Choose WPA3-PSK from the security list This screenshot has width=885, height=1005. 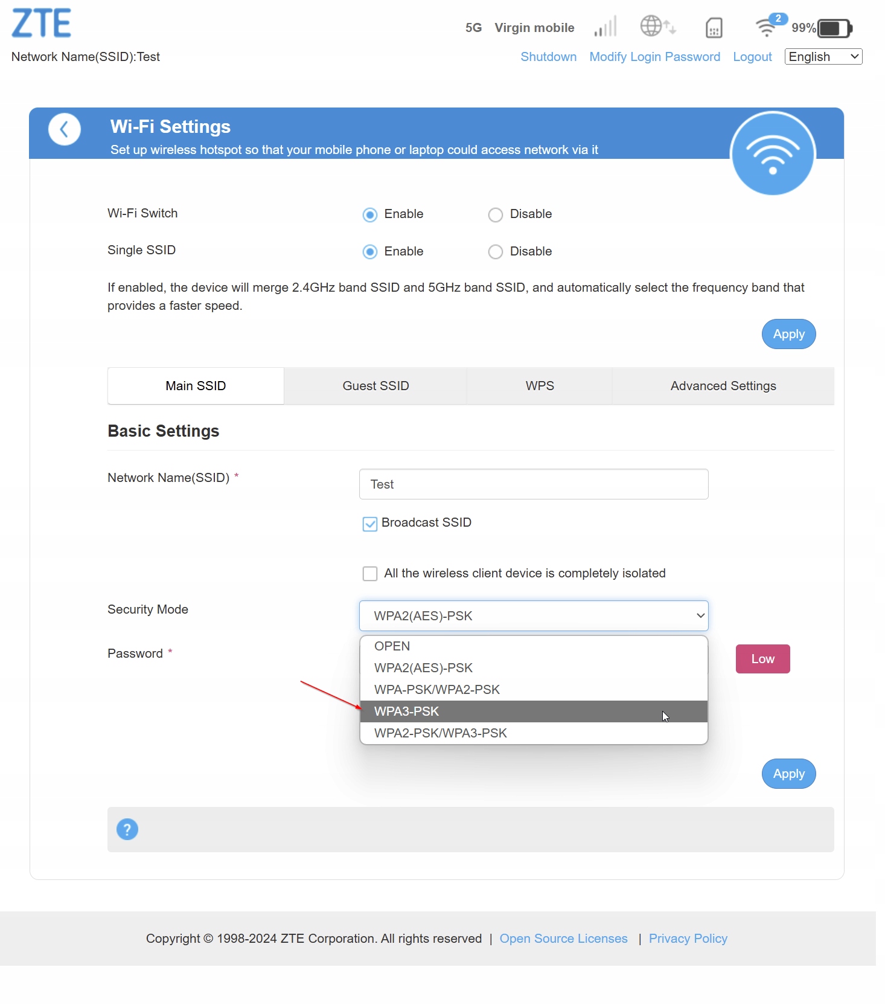(533, 711)
